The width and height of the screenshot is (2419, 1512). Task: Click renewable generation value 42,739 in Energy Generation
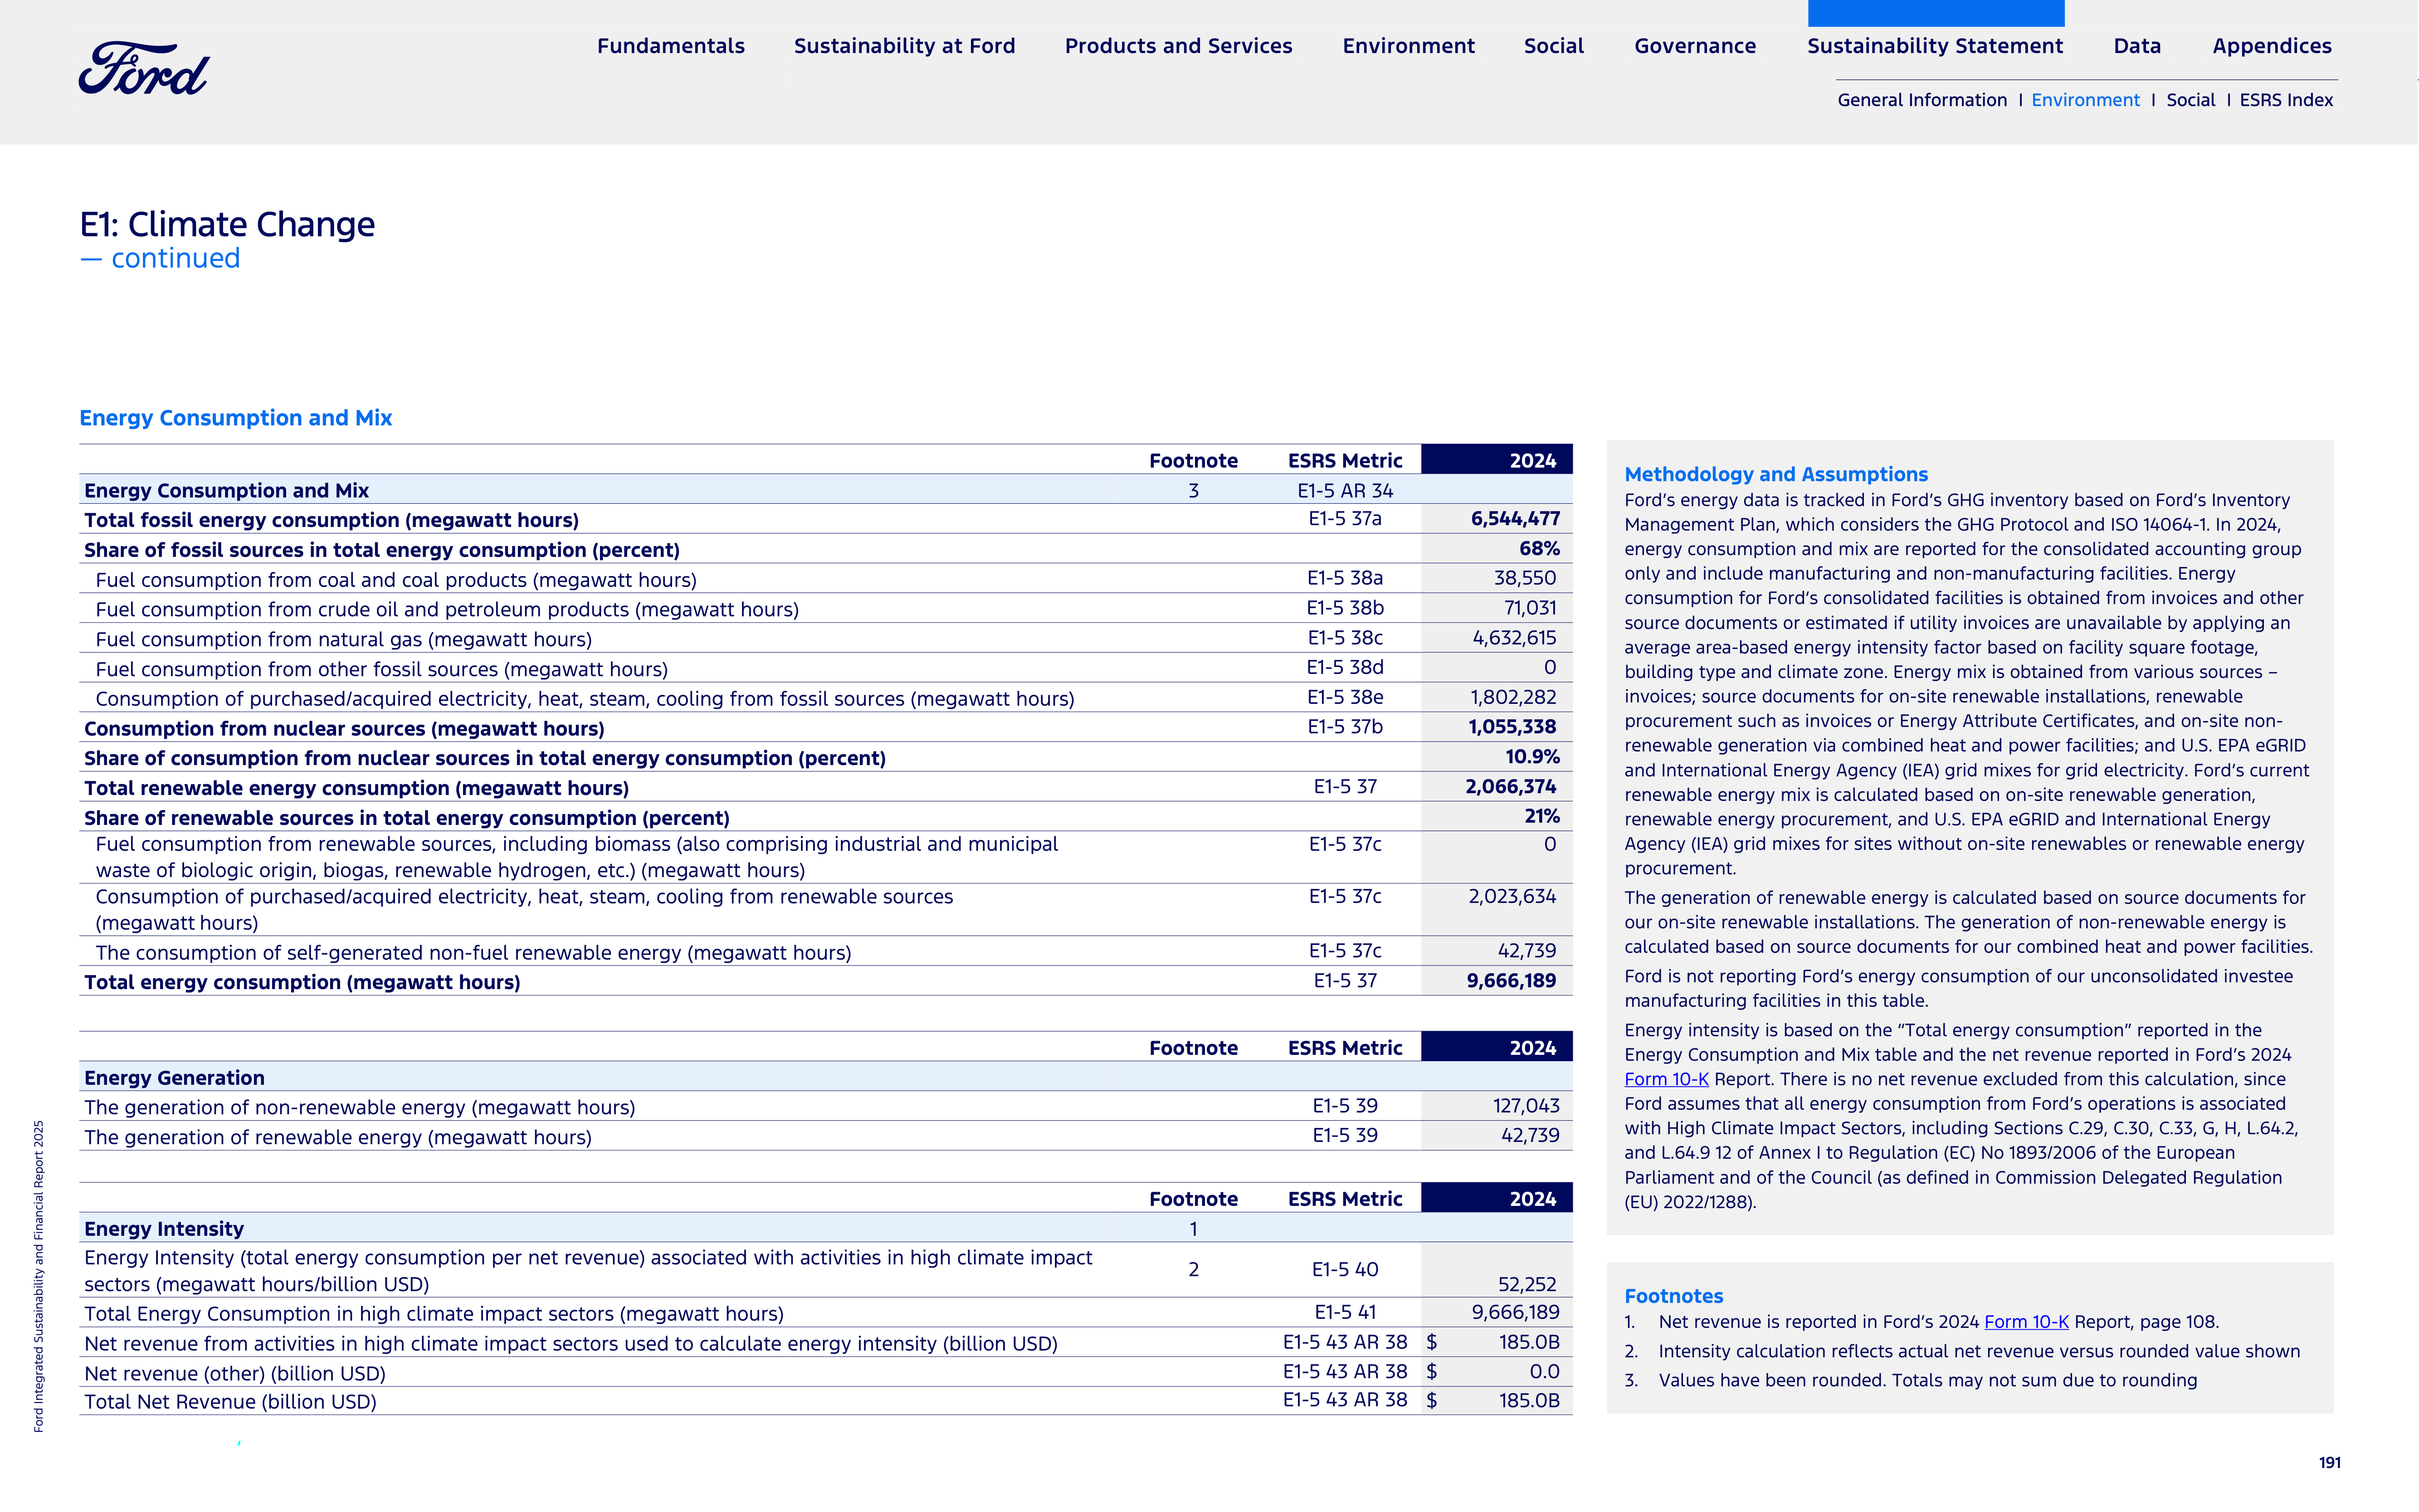(x=1530, y=1136)
